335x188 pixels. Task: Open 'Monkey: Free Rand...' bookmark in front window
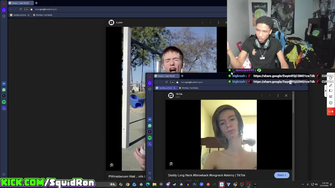(189, 88)
